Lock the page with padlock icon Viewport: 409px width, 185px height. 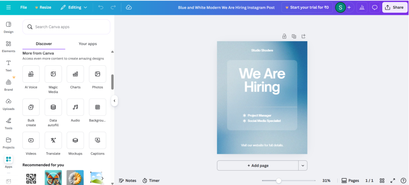click(x=284, y=36)
